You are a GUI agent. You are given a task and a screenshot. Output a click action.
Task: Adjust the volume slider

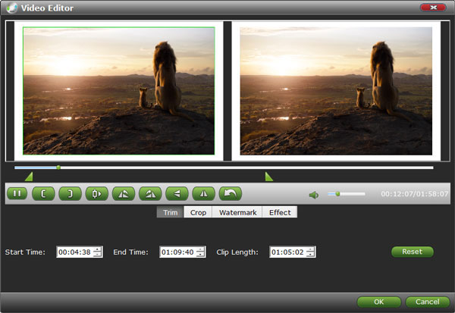coord(347,194)
